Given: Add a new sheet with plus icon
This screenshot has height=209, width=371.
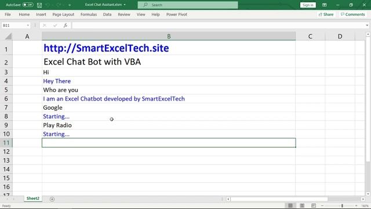Looking at the screenshot, I should (52, 199).
